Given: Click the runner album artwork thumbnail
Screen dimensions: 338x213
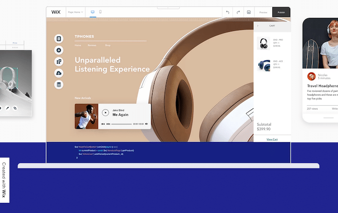Looking at the screenshot, I should [x=86, y=116].
